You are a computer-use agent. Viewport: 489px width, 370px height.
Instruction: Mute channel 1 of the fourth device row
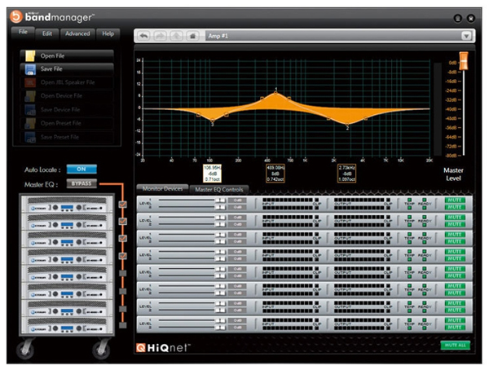455,252
